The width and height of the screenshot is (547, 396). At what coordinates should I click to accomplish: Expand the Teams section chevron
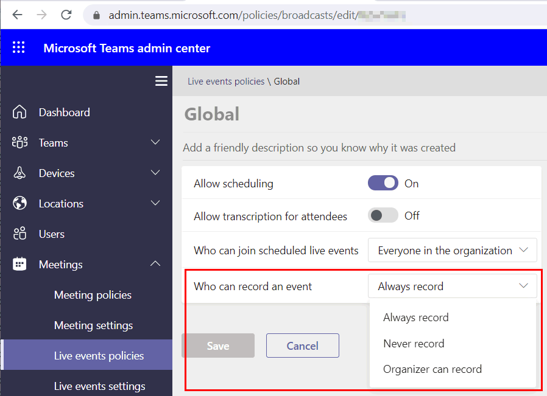[x=155, y=142]
